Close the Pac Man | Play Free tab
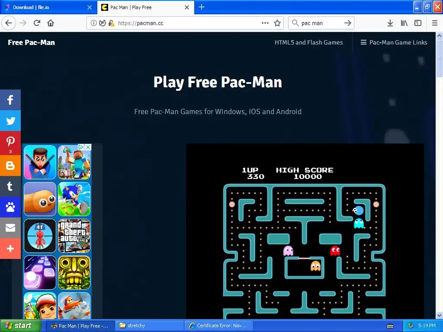 click(187, 7)
